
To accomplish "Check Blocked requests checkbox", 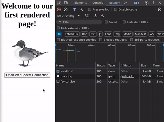I will click(101, 40).
